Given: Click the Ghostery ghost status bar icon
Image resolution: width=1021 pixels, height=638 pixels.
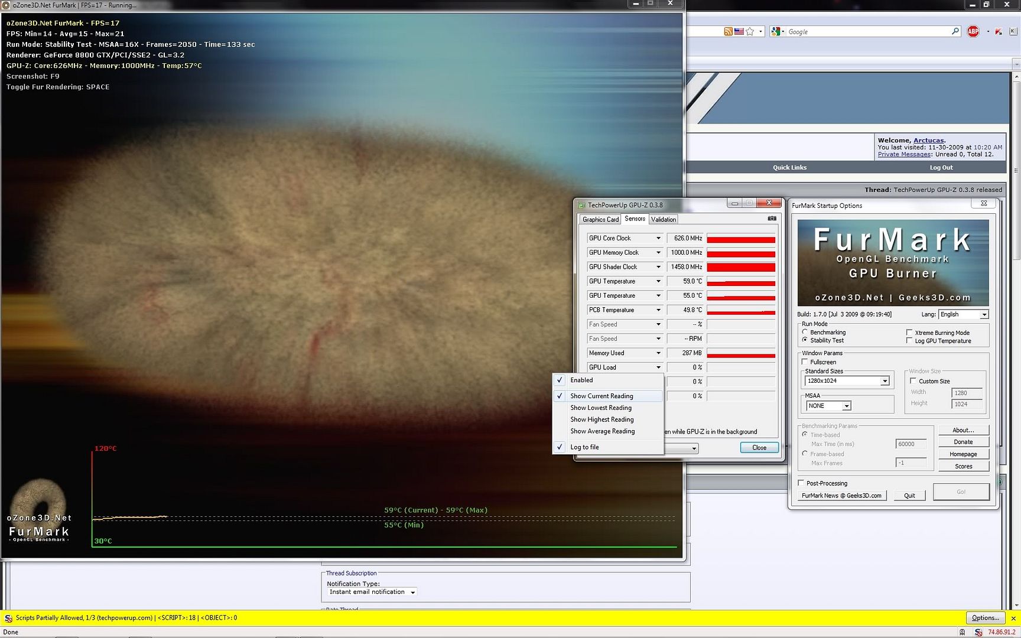Looking at the screenshot, I should pyautogui.click(x=963, y=632).
